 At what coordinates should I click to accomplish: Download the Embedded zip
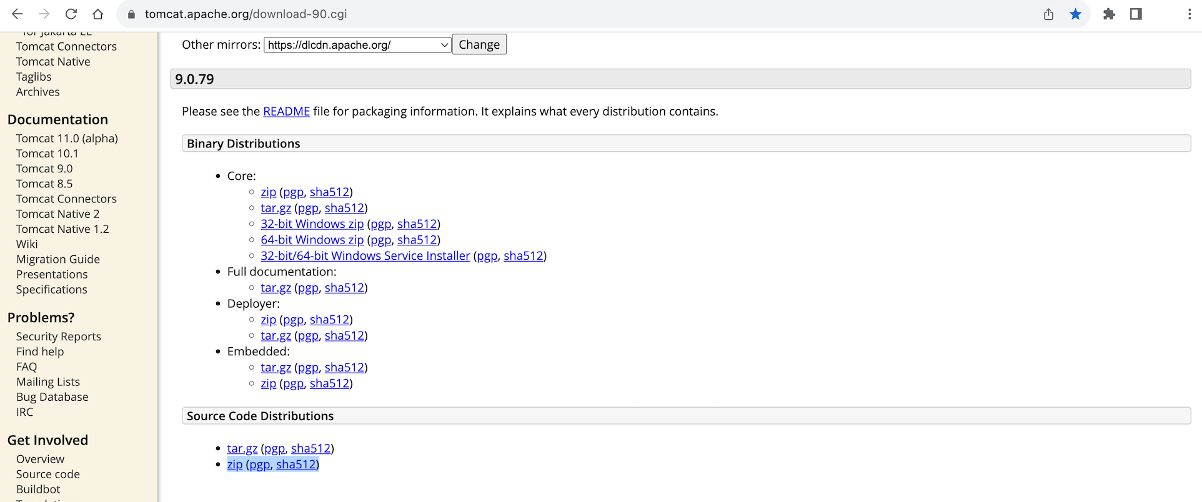point(268,383)
